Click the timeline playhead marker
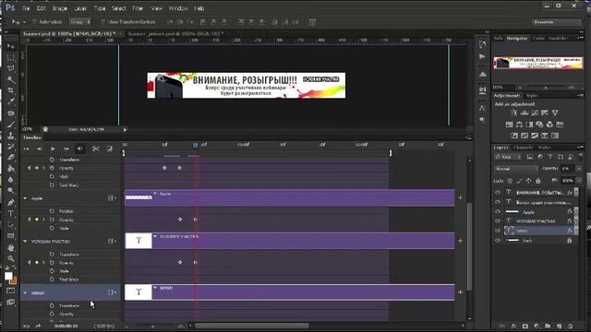This screenshot has height=332, width=591. click(x=195, y=145)
